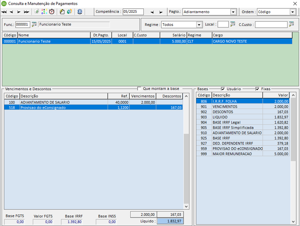300x226 pixels.
Task: Click the recycle document toolbar icon
Action: [x=36, y=12]
